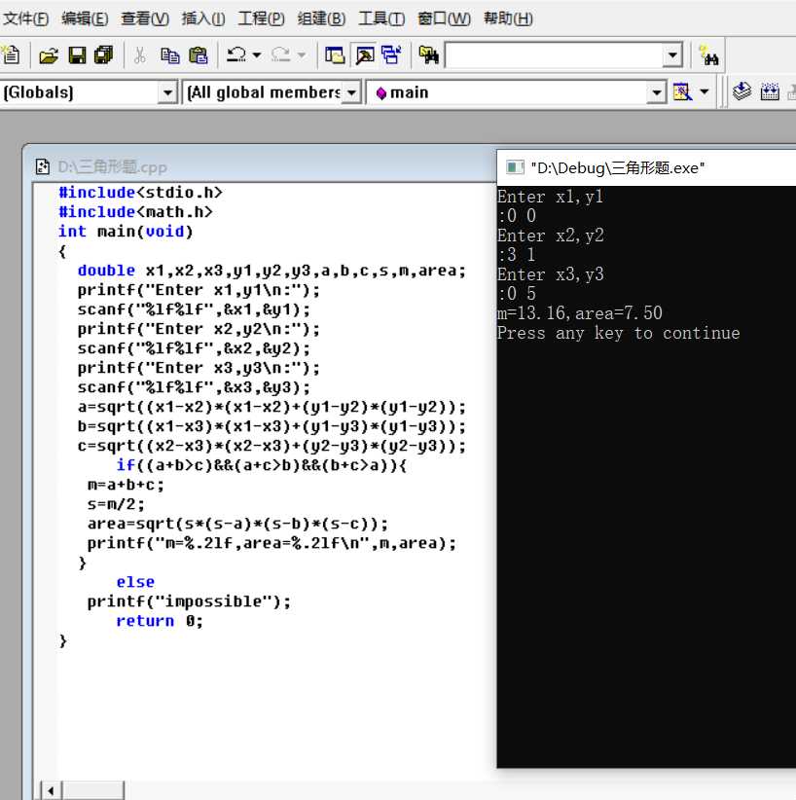Open the Window List
Screen dimensions: 796x800
tap(391, 55)
